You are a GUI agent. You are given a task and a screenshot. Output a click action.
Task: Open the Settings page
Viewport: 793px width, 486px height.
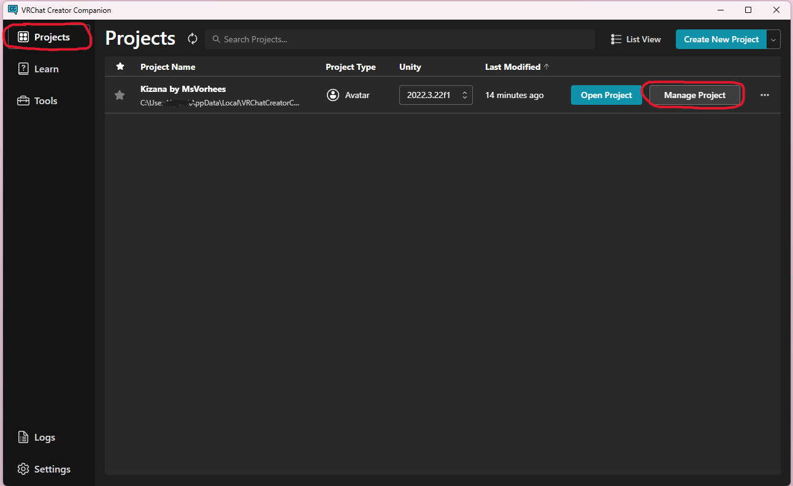click(x=44, y=469)
